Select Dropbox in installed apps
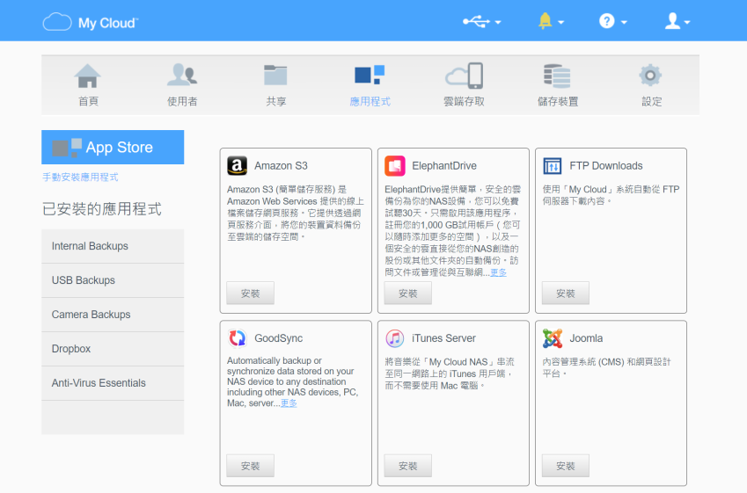The height and width of the screenshot is (493, 747). (113, 349)
